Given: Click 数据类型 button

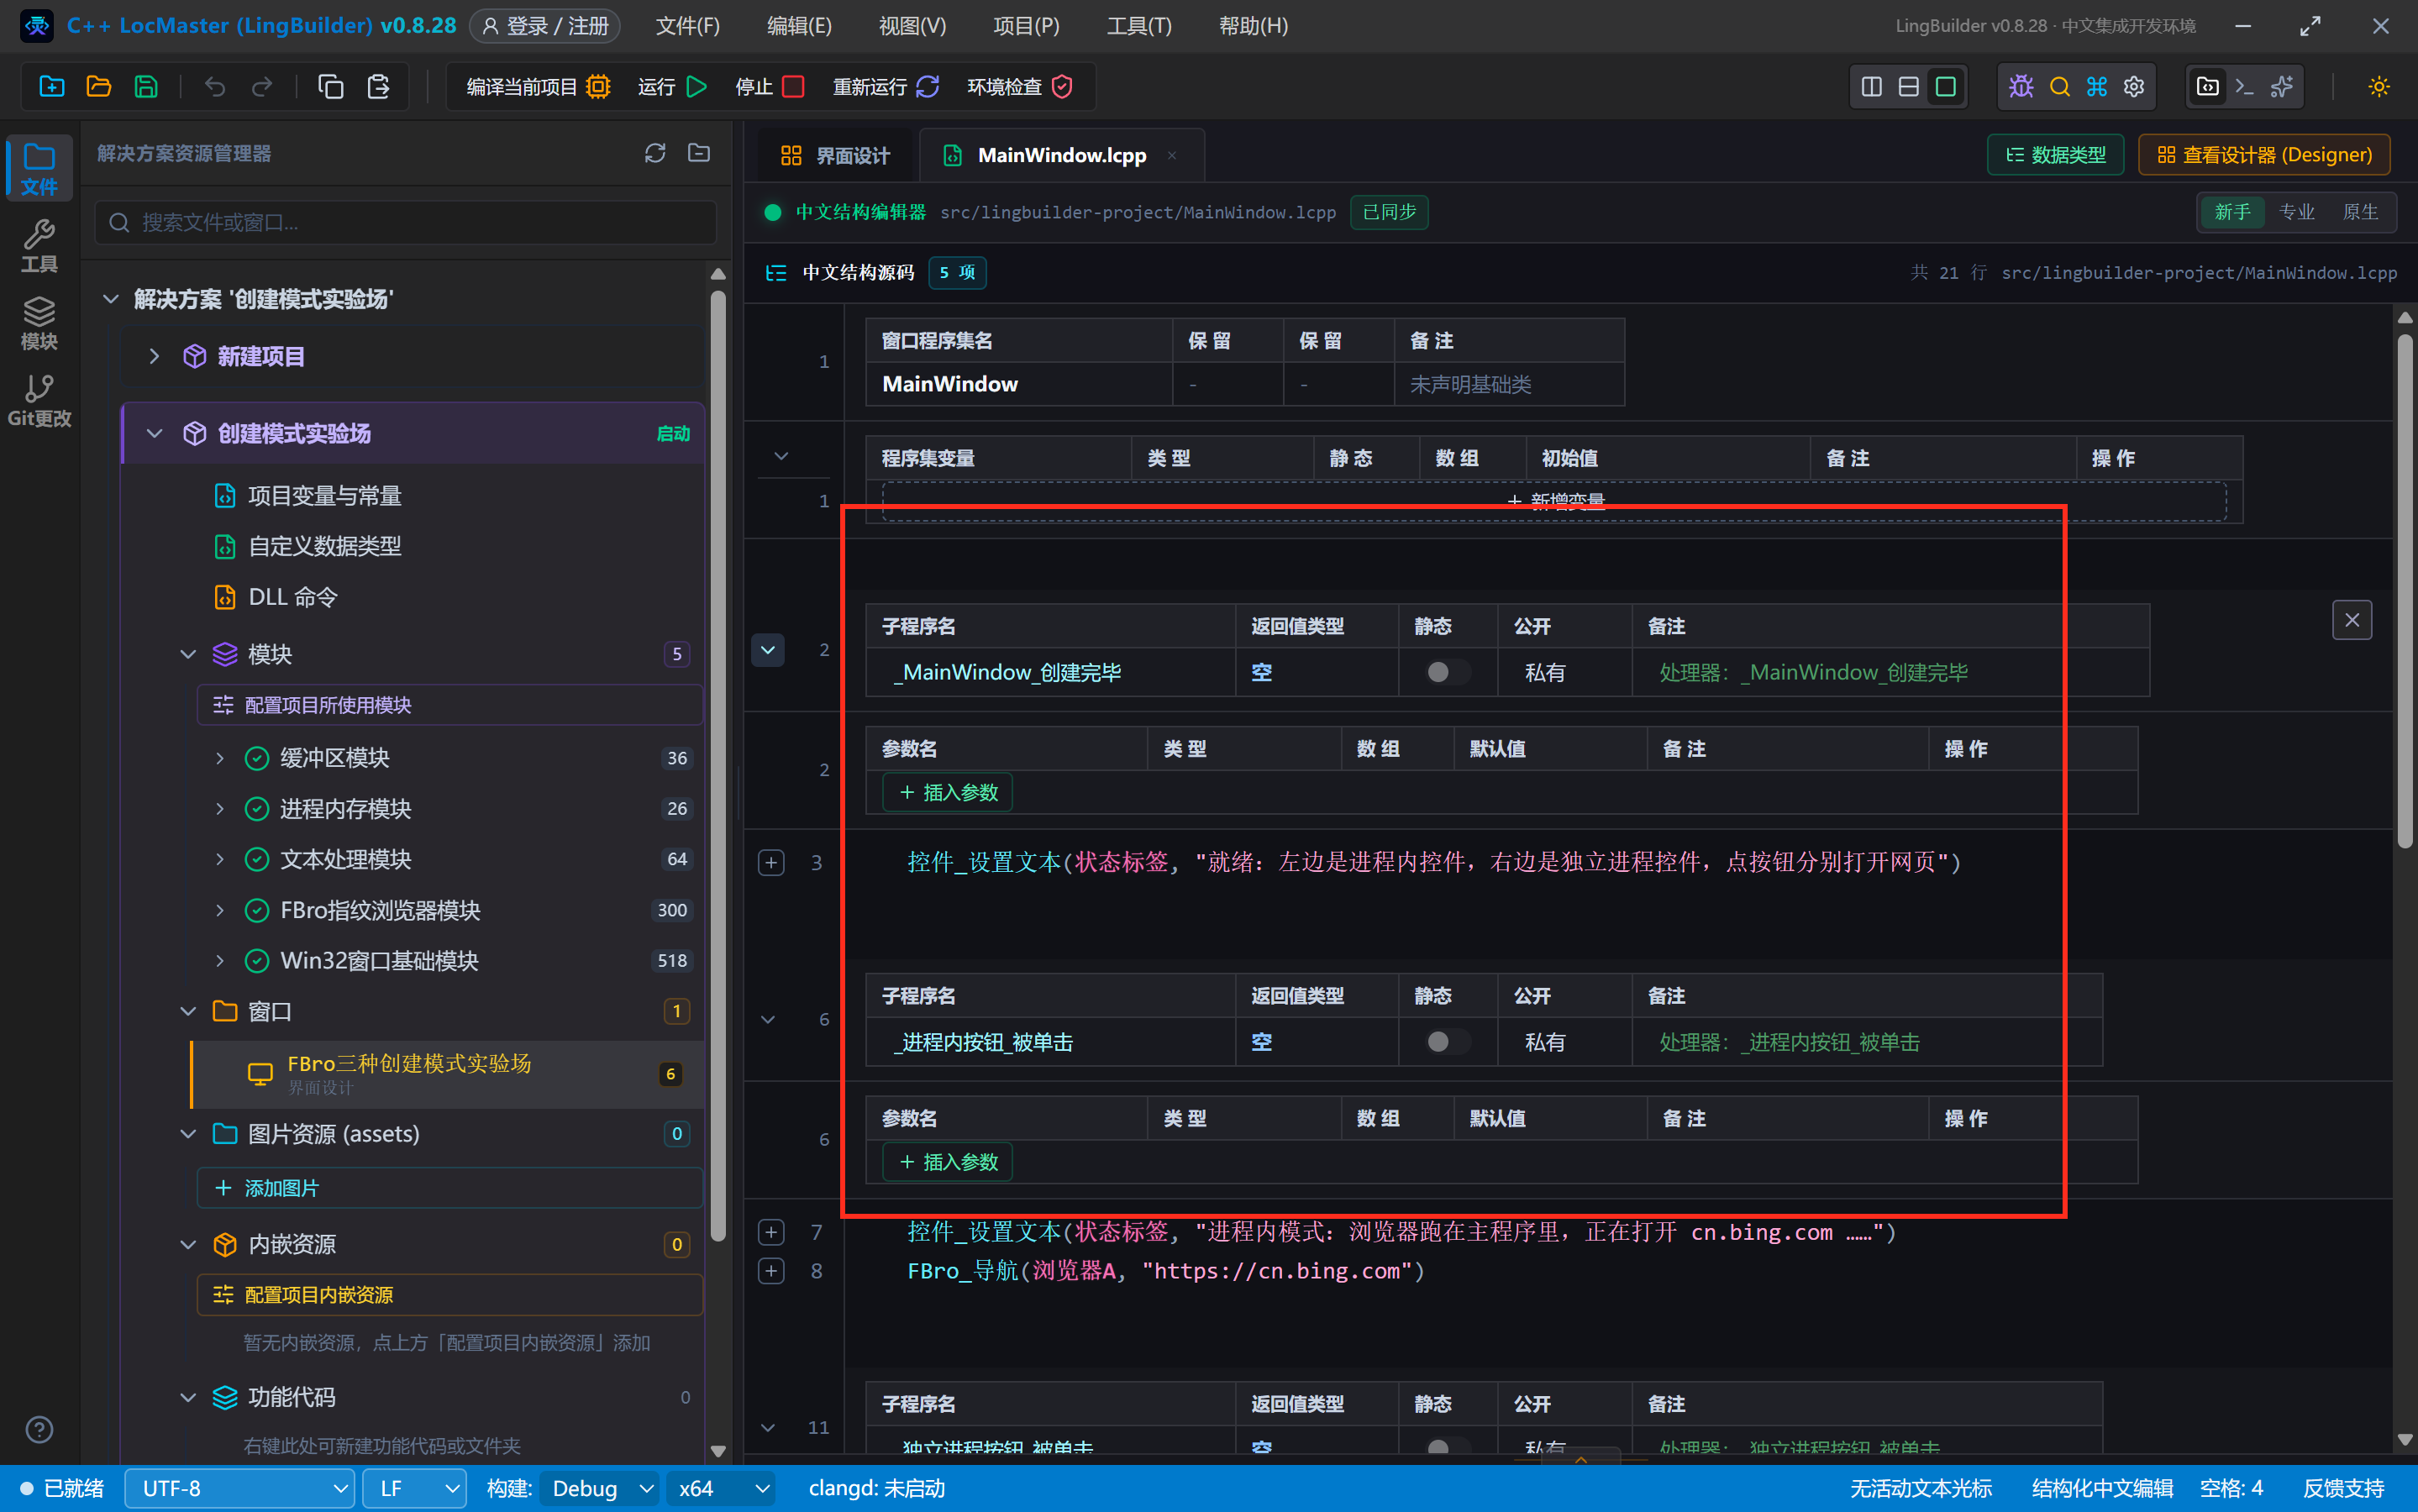Looking at the screenshot, I should (2055, 155).
